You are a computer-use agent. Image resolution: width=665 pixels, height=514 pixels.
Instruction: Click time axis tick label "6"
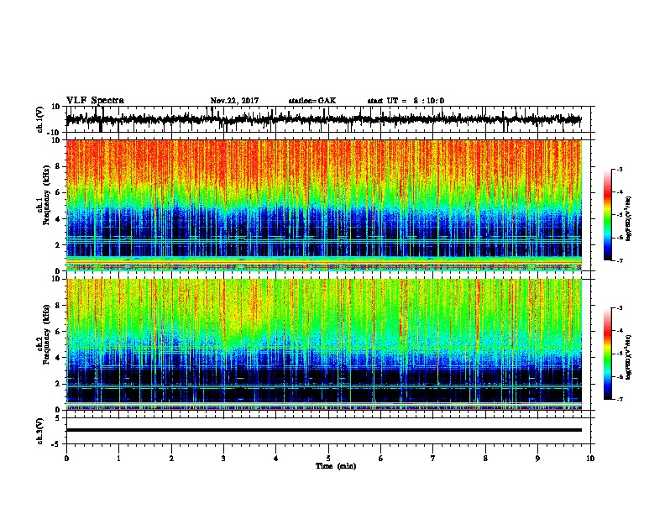pos(380,459)
